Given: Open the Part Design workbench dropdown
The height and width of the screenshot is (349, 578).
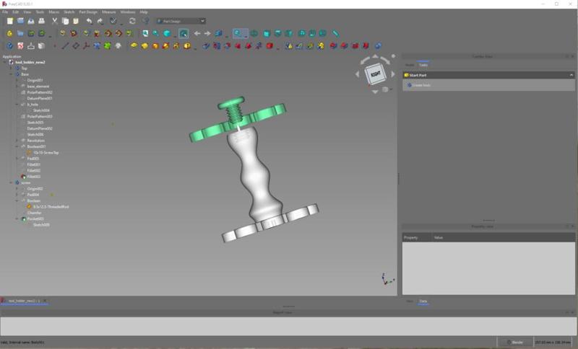Looking at the screenshot, I should click(x=181, y=21).
